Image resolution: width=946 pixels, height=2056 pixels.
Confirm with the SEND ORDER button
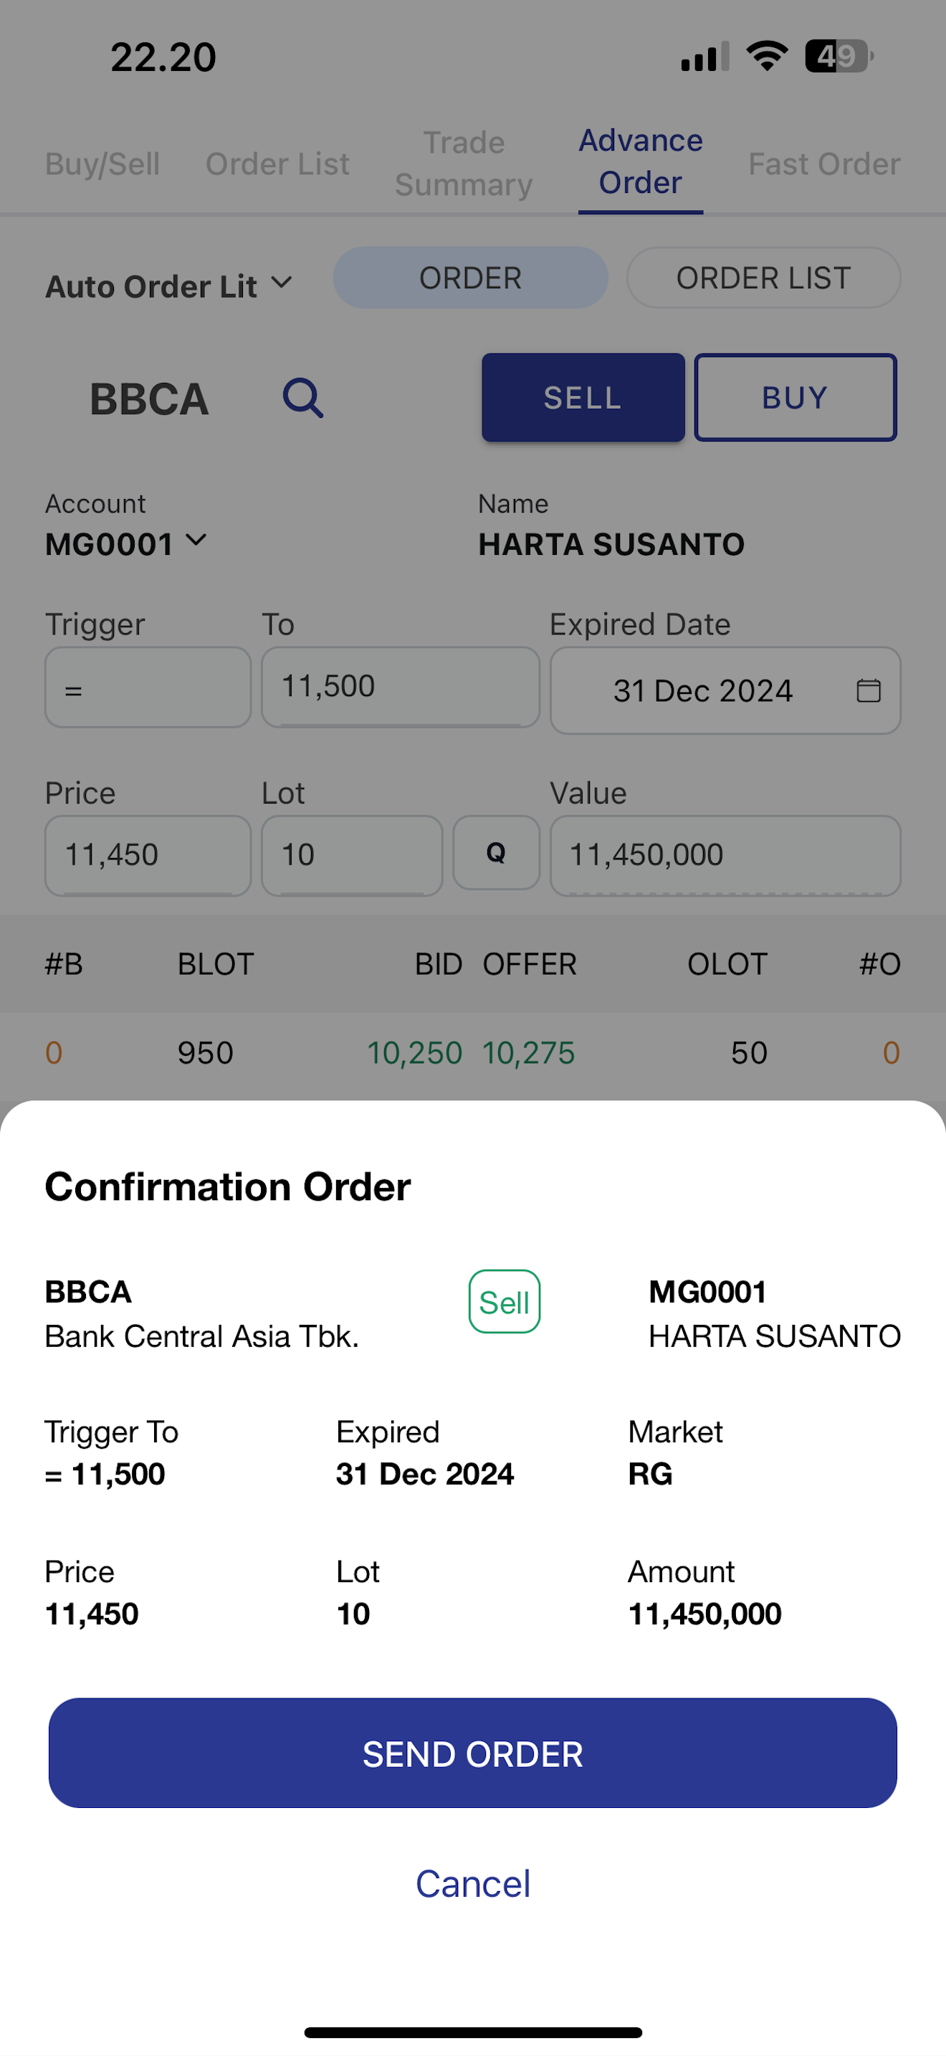tap(473, 1753)
